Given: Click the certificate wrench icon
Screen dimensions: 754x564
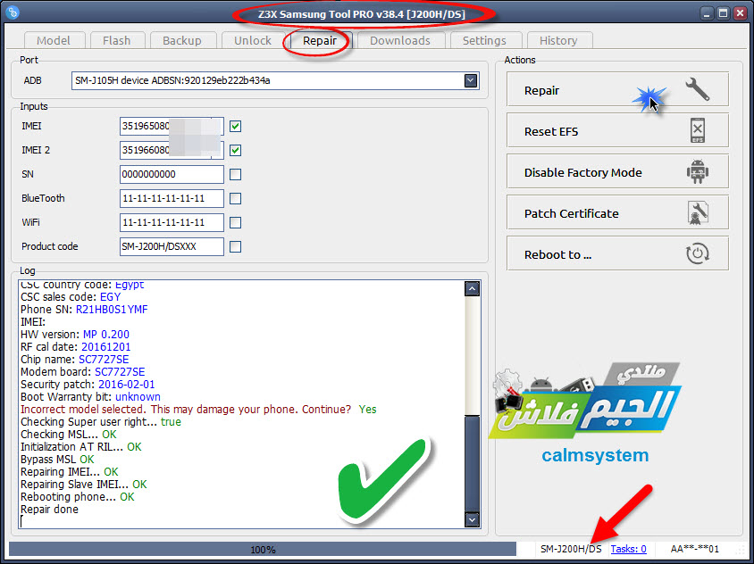Looking at the screenshot, I should pos(697,212).
